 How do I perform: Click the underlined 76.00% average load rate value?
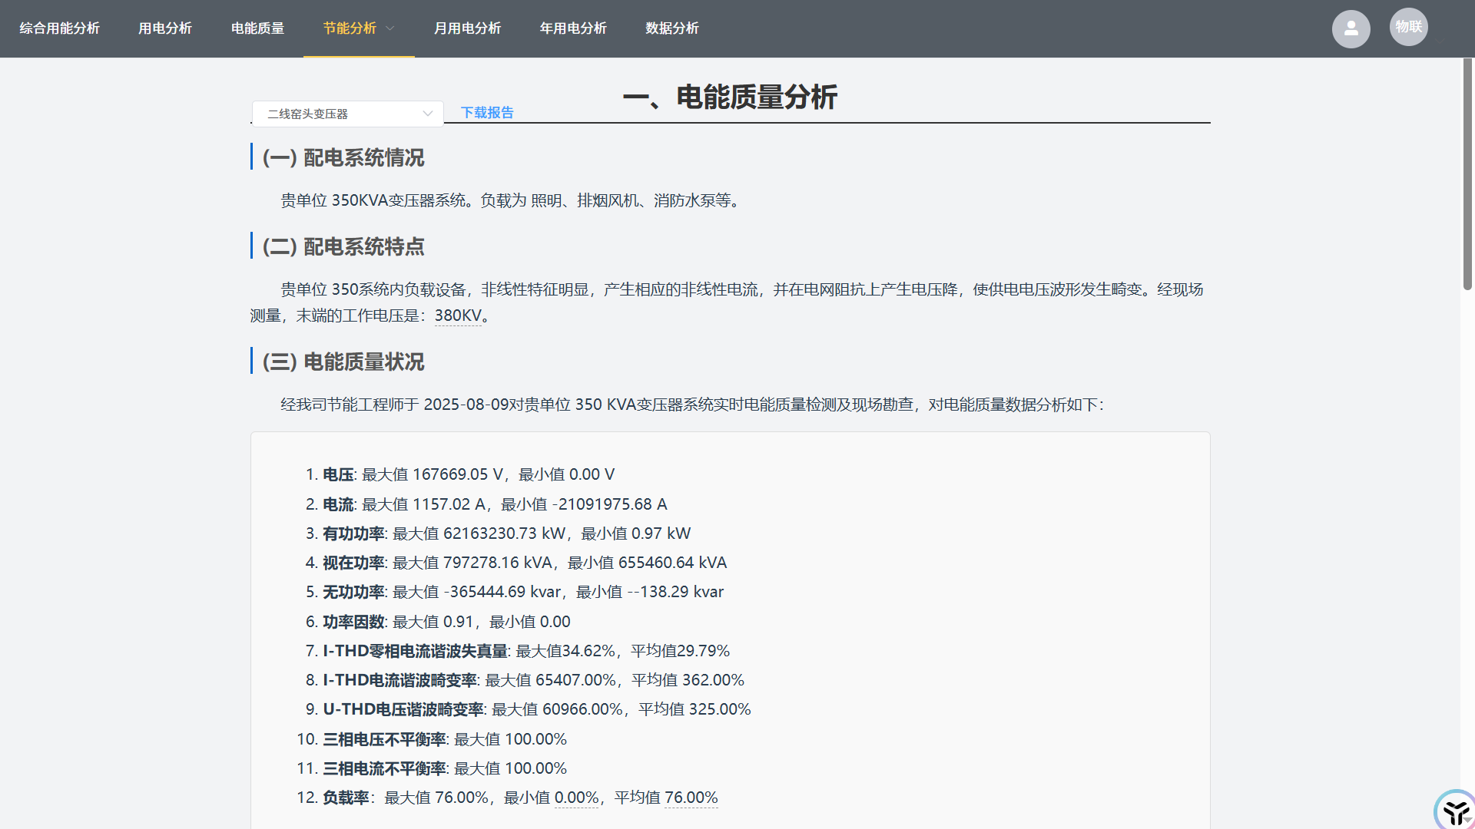pos(691,798)
